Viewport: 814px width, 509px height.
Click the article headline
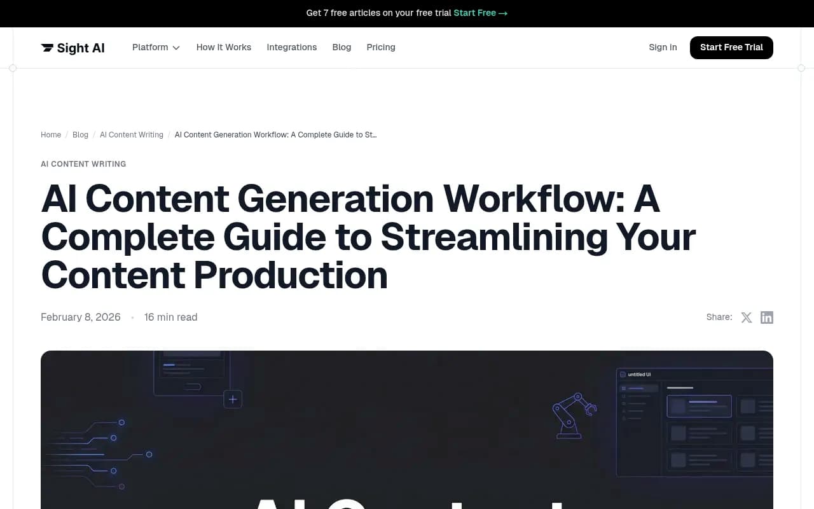click(x=368, y=237)
